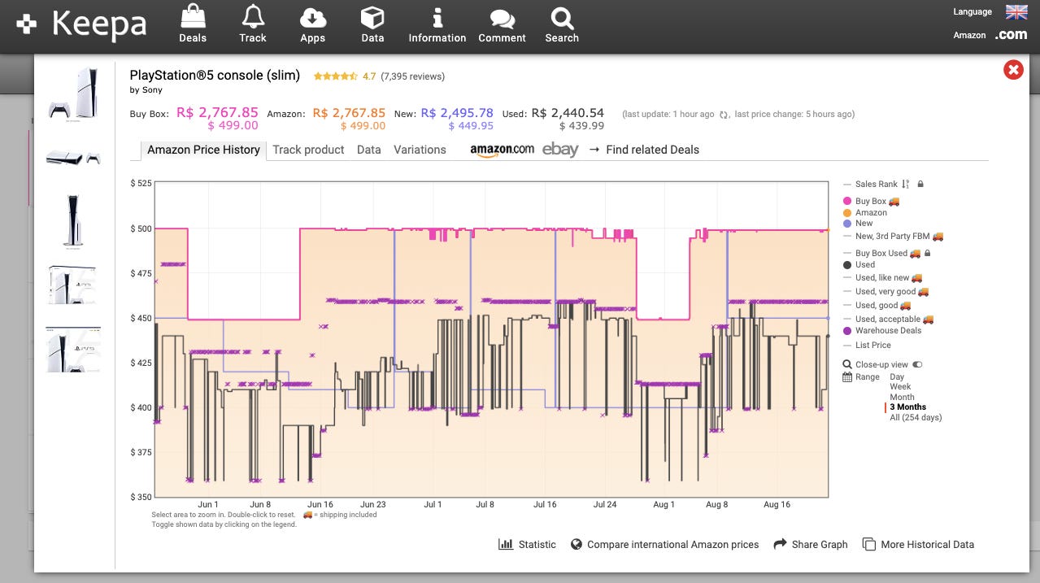Toggle the Close-up view switch
1040x583 pixels.
pos(918,365)
